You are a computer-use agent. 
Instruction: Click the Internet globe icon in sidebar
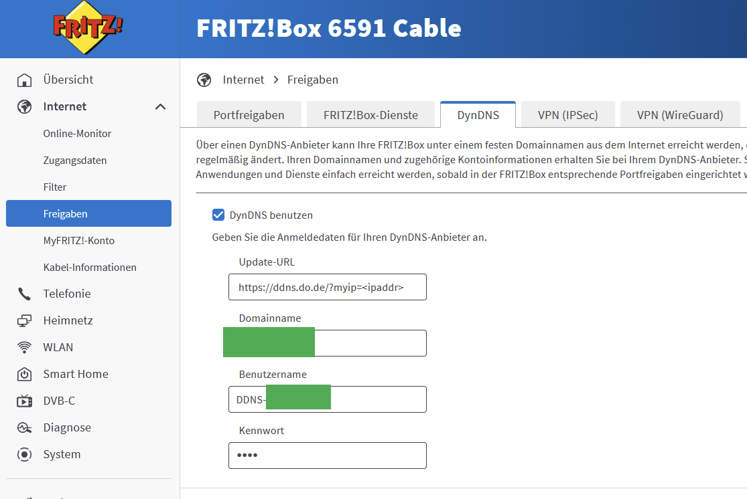[24, 106]
